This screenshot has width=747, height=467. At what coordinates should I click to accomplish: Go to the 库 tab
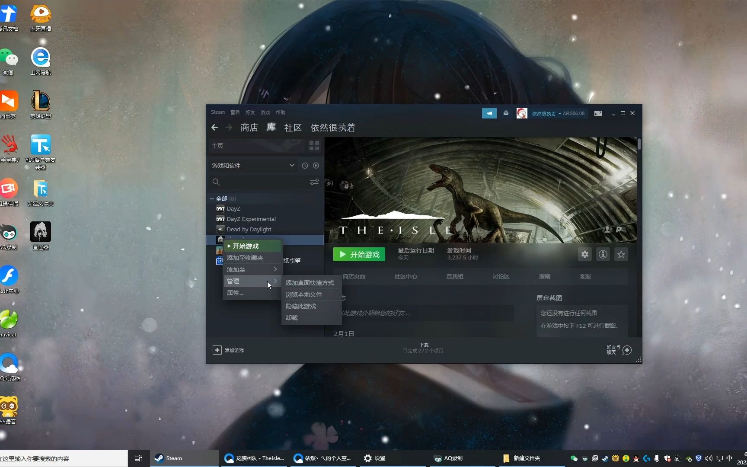pos(271,127)
